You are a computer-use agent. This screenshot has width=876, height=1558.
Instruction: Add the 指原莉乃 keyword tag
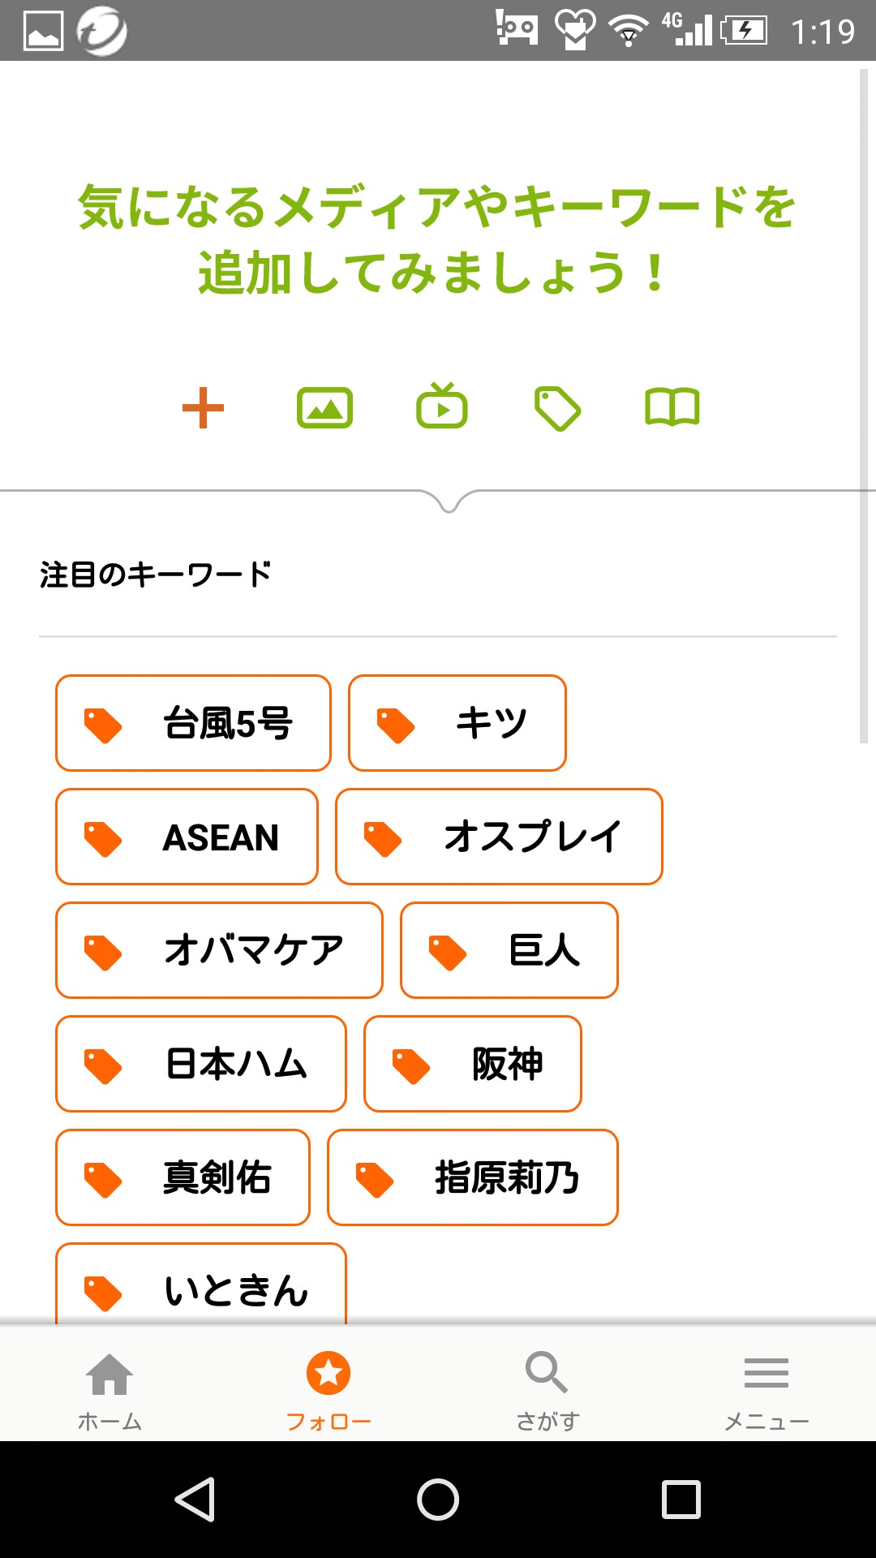pyautogui.click(x=472, y=1177)
